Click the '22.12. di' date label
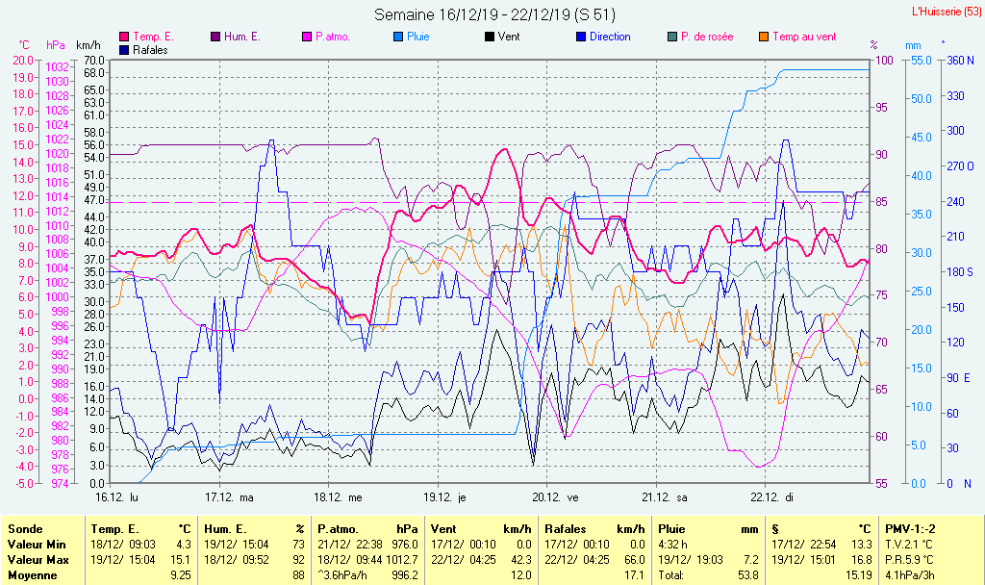985x585 pixels. click(x=772, y=497)
